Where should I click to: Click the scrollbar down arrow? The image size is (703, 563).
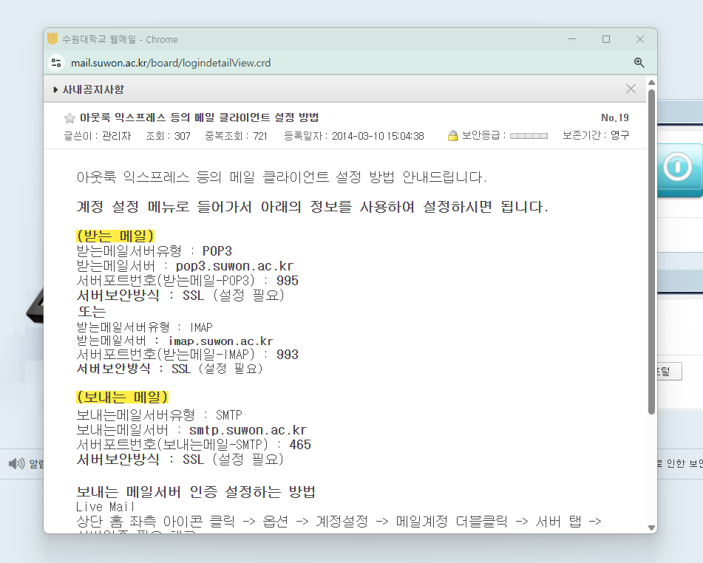(x=651, y=526)
